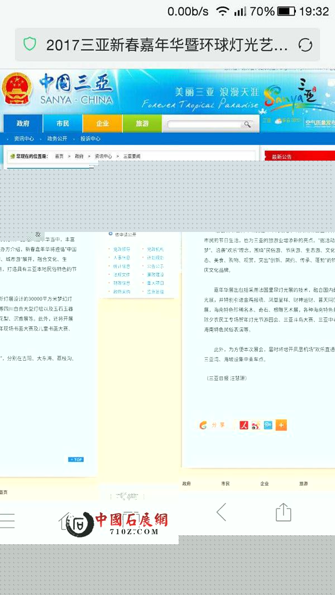Tap the browser share icon
335x595 pixels.
[x=283, y=512]
